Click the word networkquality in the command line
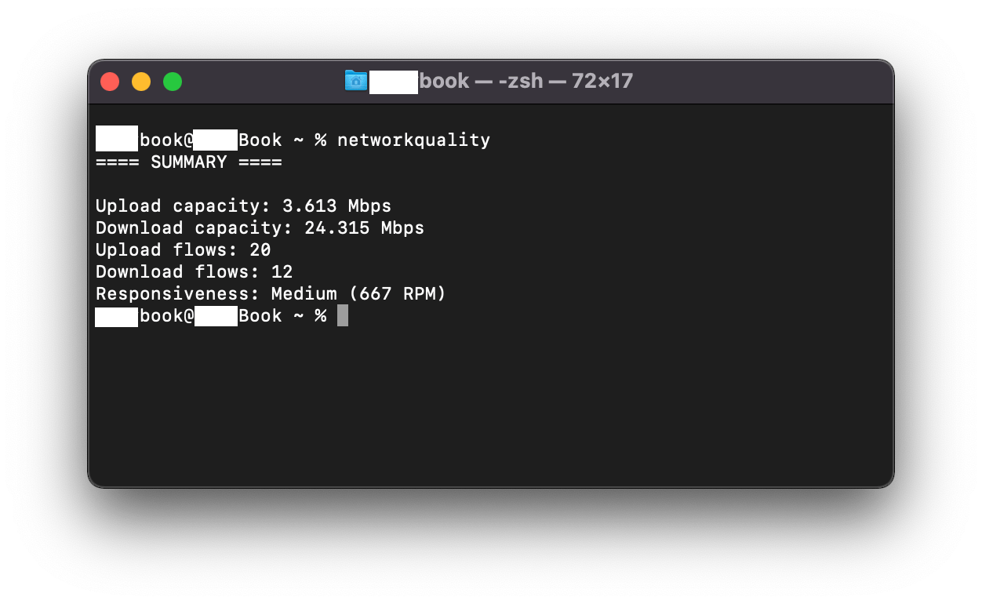 pos(413,140)
